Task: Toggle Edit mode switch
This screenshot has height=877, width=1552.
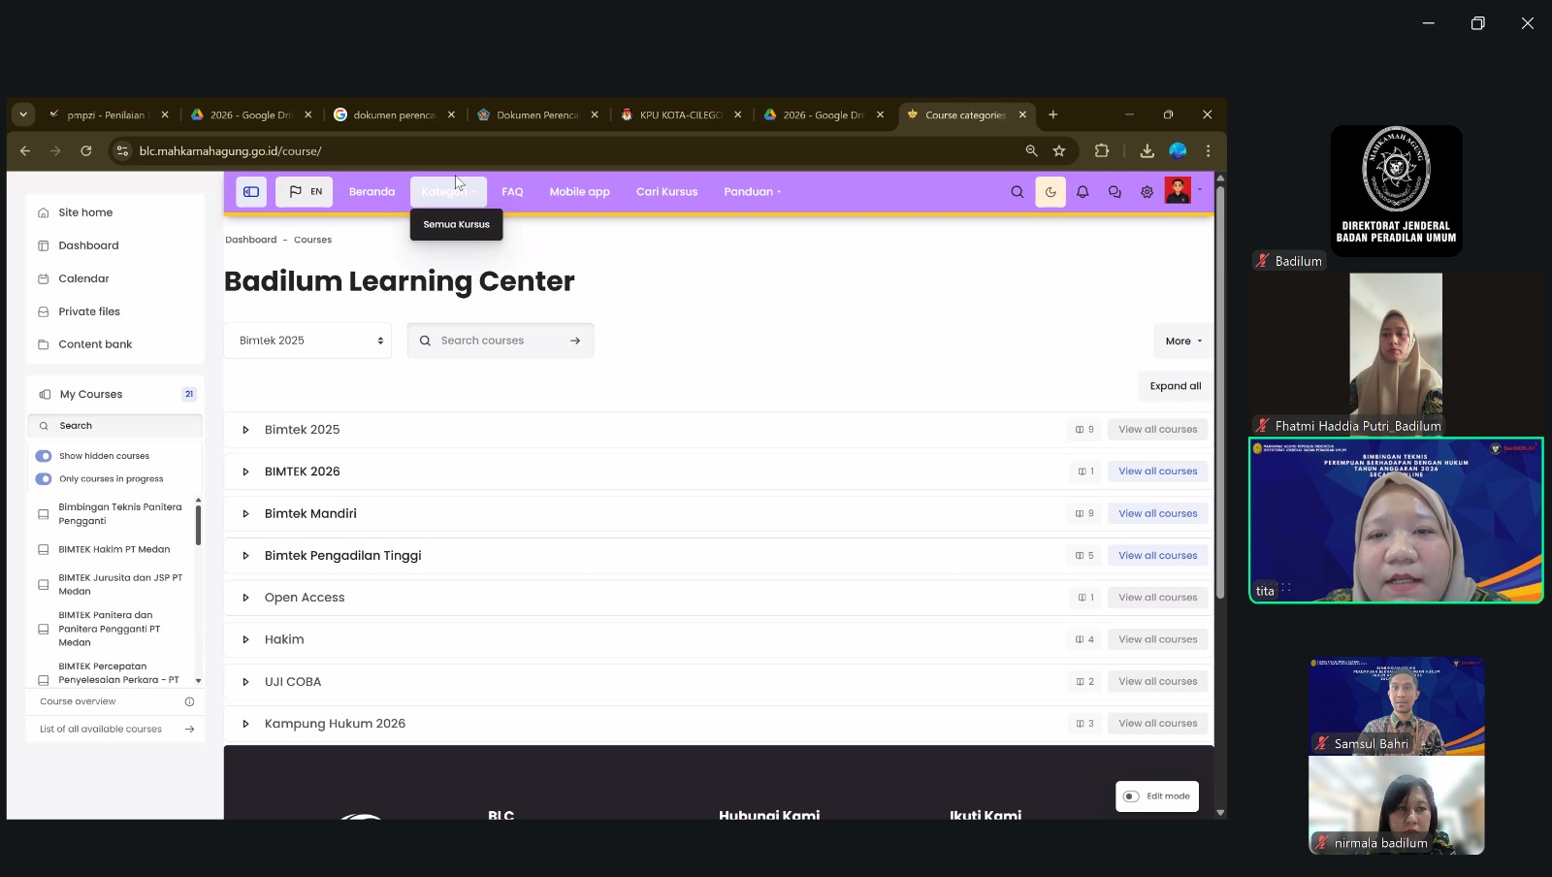Action: 1131,796
